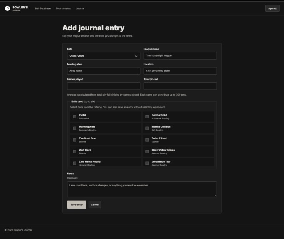Viewport: 284px width, 239px height.
Task: Click the Notes text area
Action: click(142, 189)
